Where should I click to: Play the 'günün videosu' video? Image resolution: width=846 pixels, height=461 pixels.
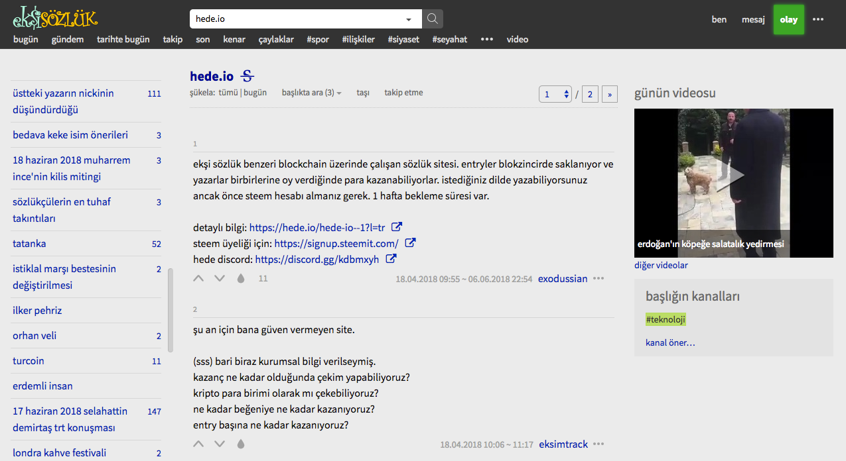pyautogui.click(x=734, y=183)
